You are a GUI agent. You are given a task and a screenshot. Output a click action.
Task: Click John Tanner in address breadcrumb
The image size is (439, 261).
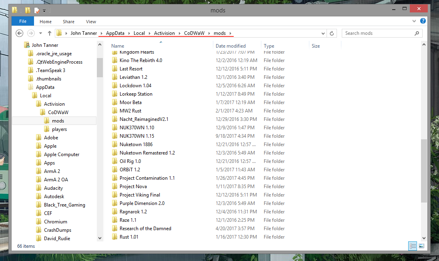[x=84, y=33]
